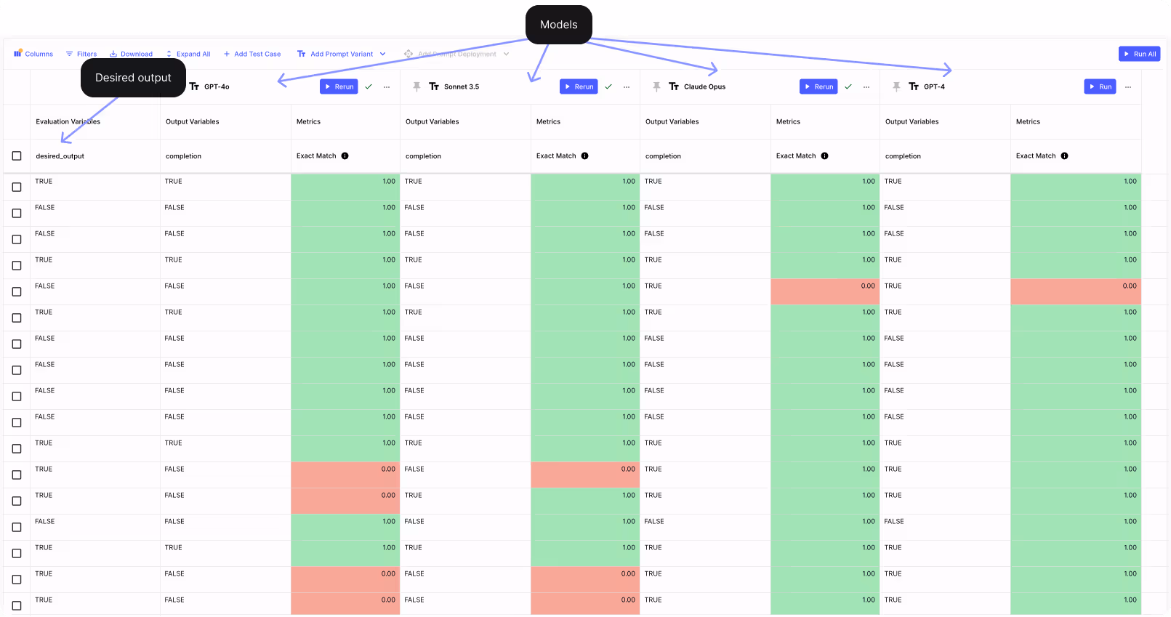
Task: Click the Claude Opus status checkmark
Action: [848, 86]
